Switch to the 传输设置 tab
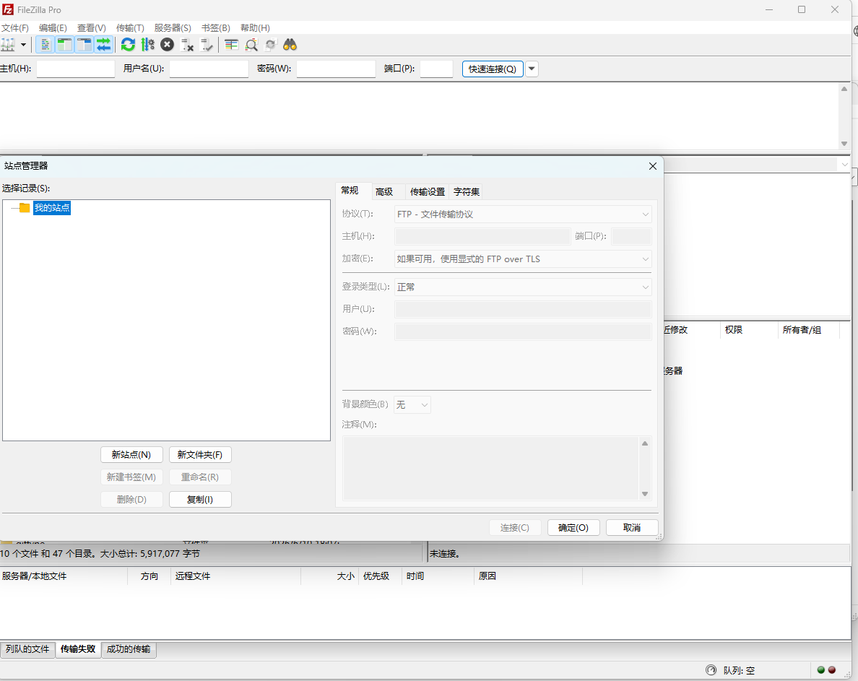858x681 pixels. coord(428,192)
